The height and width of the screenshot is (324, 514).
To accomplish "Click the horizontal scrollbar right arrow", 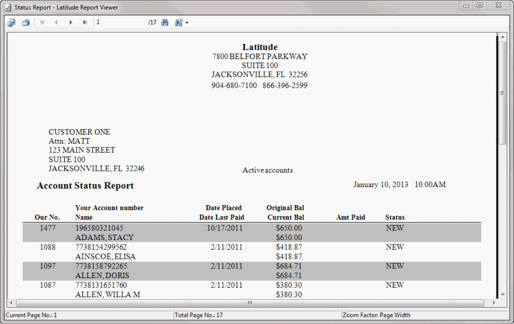I will pos(494,303).
